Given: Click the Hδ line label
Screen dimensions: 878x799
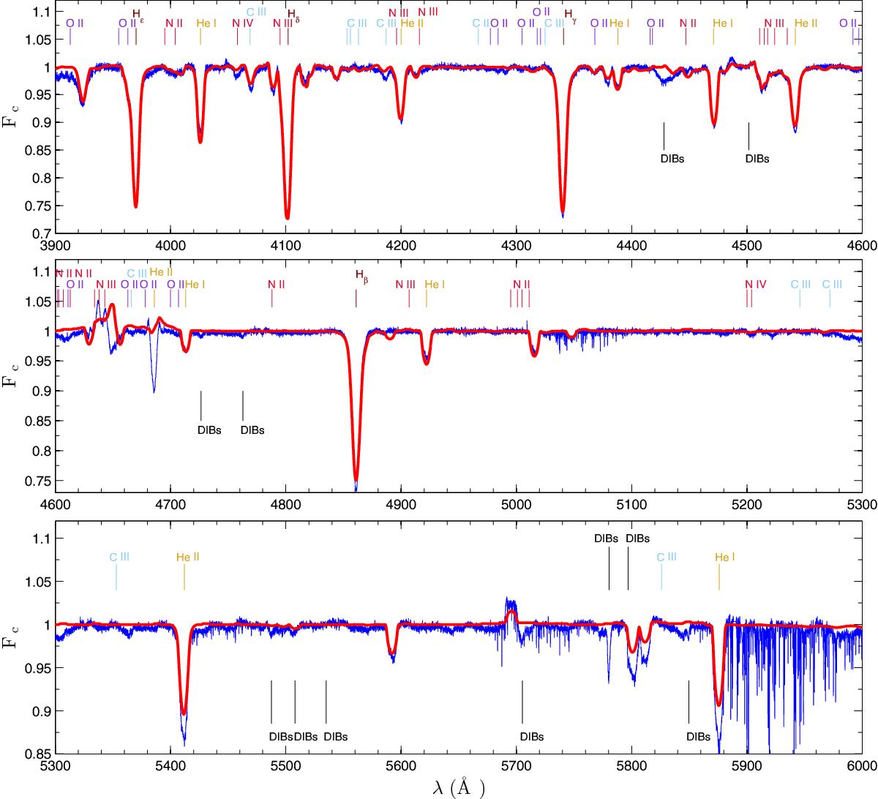Looking at the screenshot, I should click(x=293, y=15).
